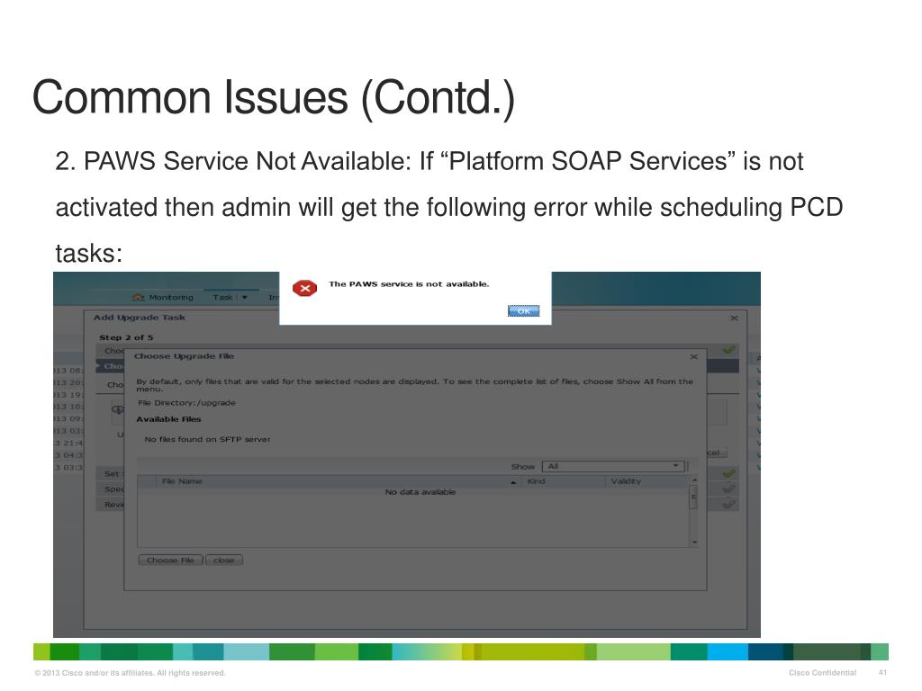Click the close button beside Choose File

pos(224,560)
